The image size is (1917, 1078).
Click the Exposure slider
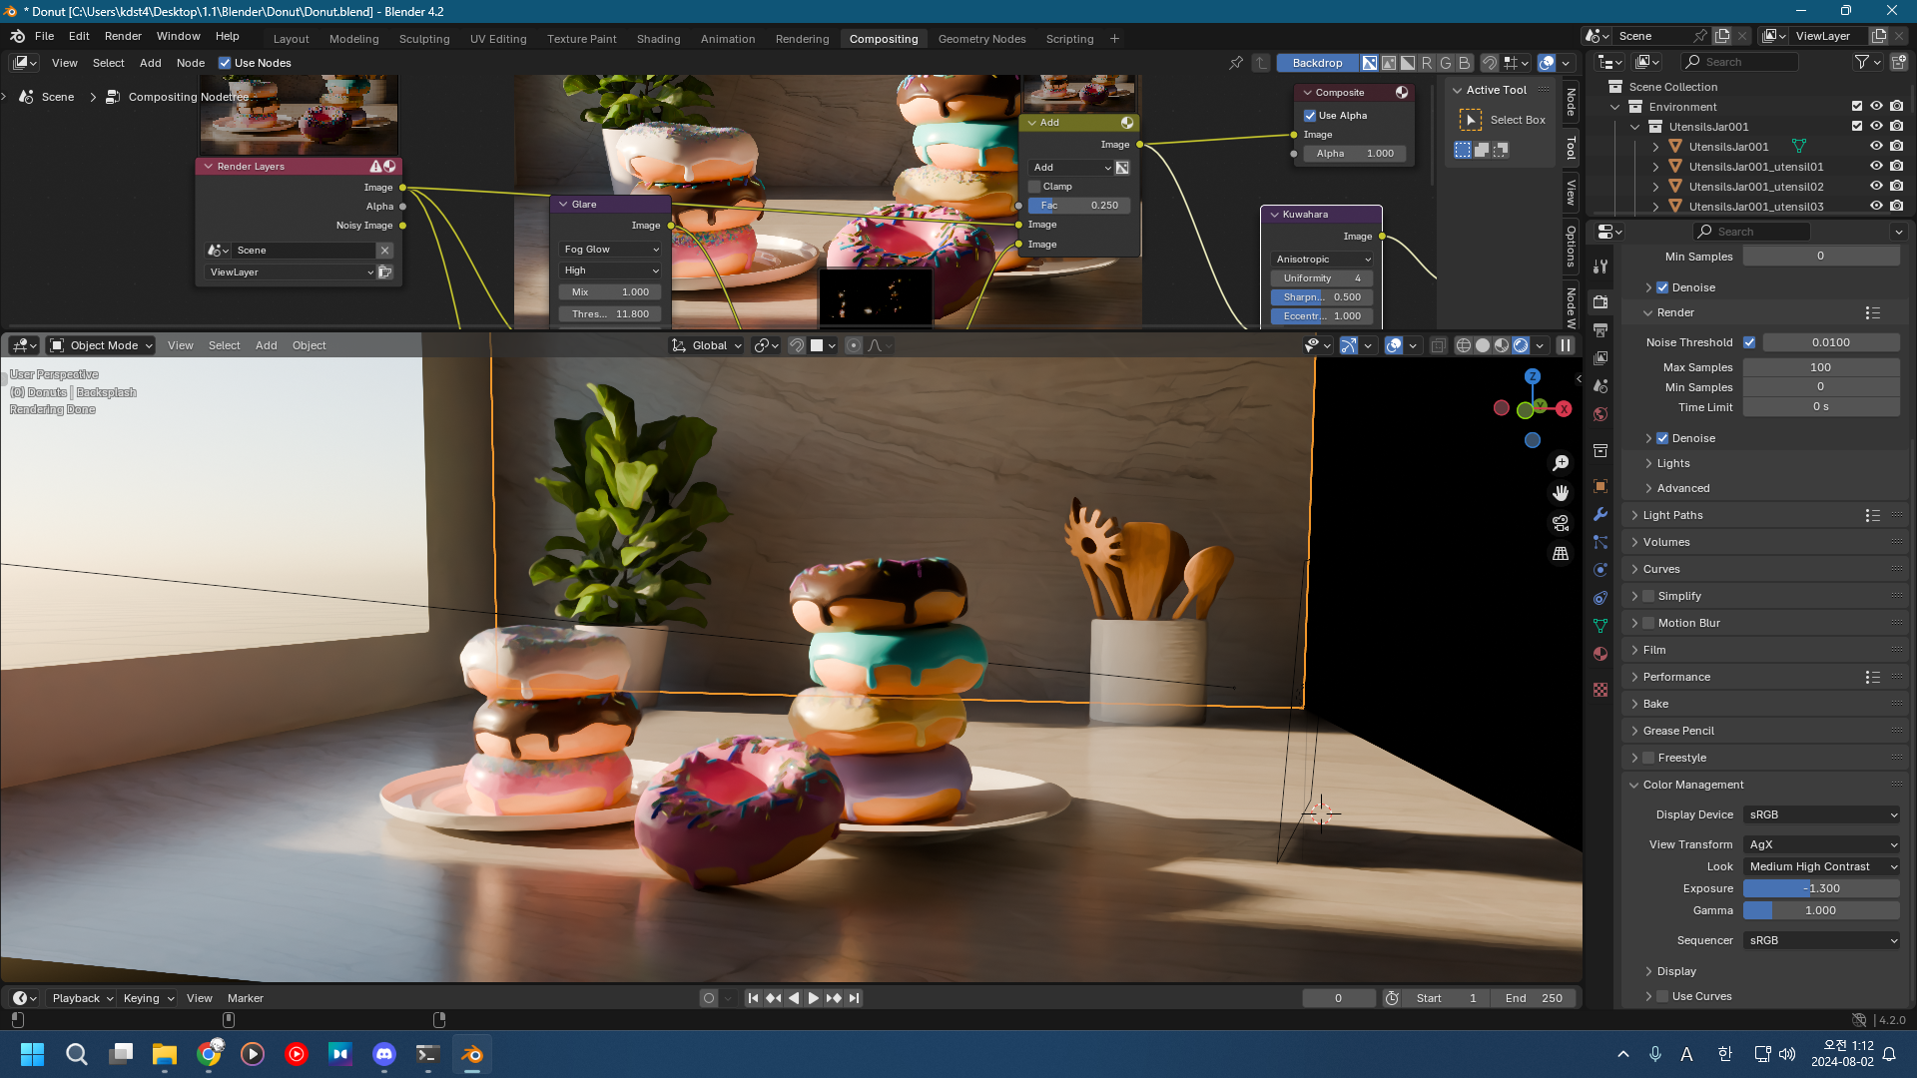(1821, 888)
